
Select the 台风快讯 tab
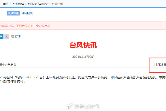[13, 13]
